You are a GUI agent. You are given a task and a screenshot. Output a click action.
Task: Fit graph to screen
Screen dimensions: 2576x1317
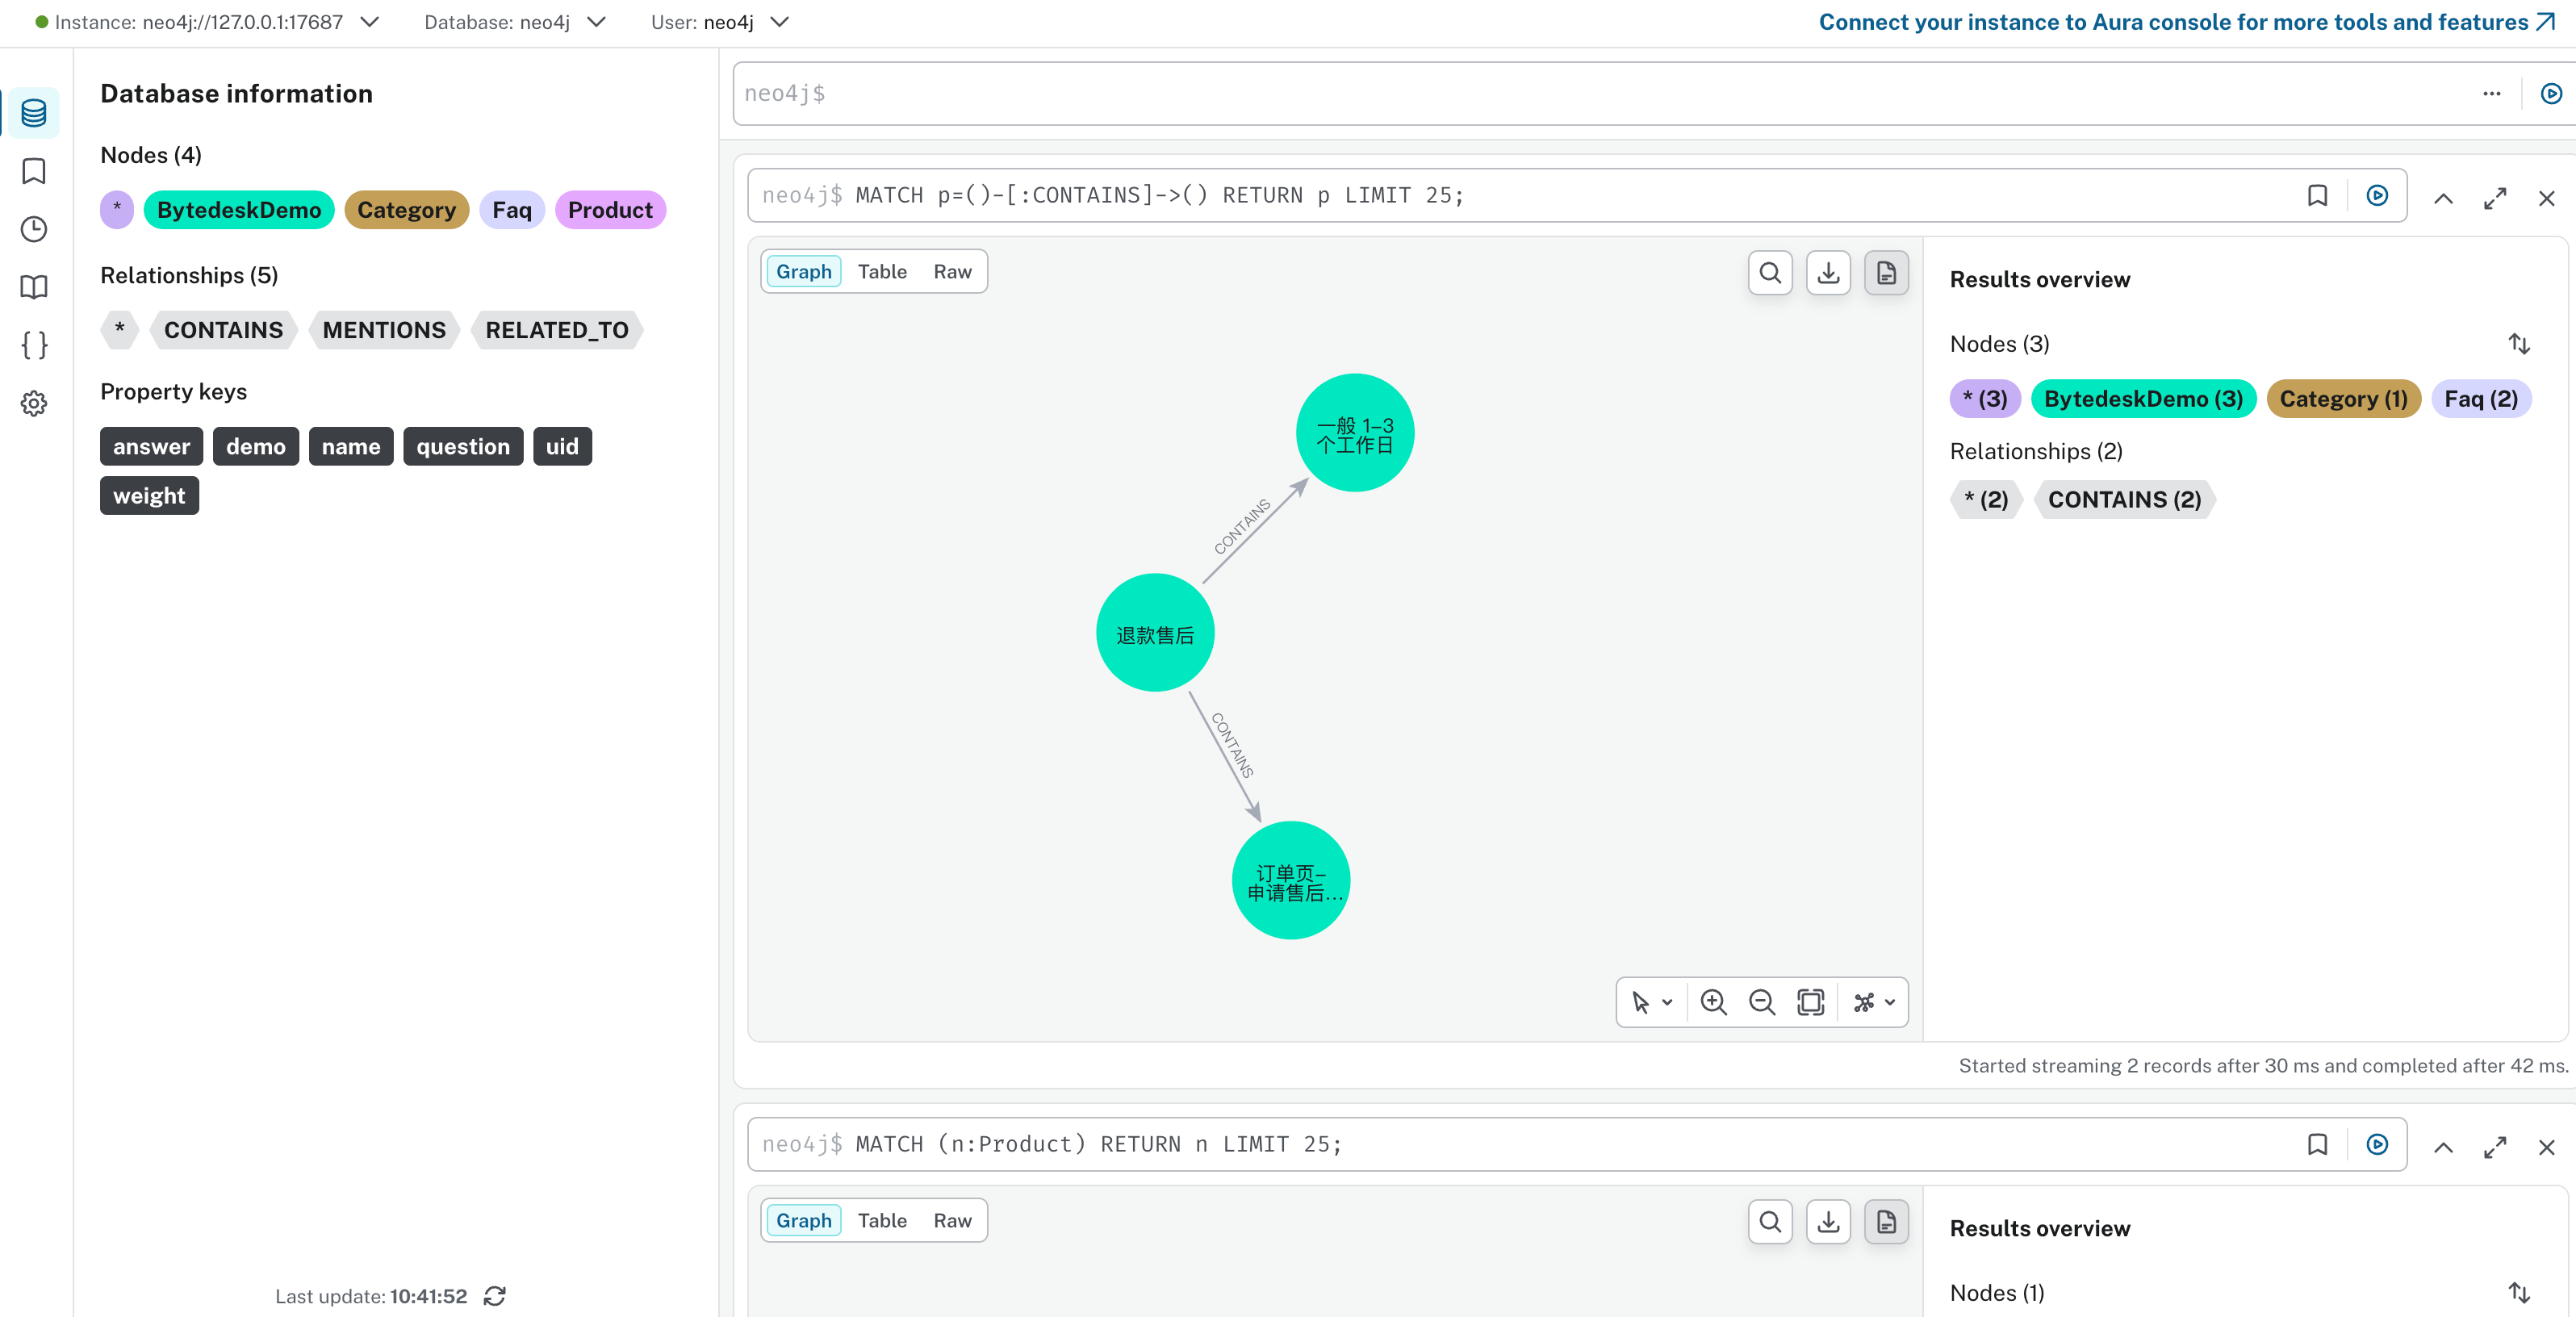pos(1810,1002)
